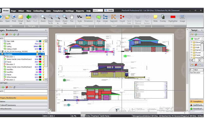Image resolution: width=212 pixels, height=119 pixels.
Task: Open the Templates ribbon tab
Action: click(x=58, y=11)
